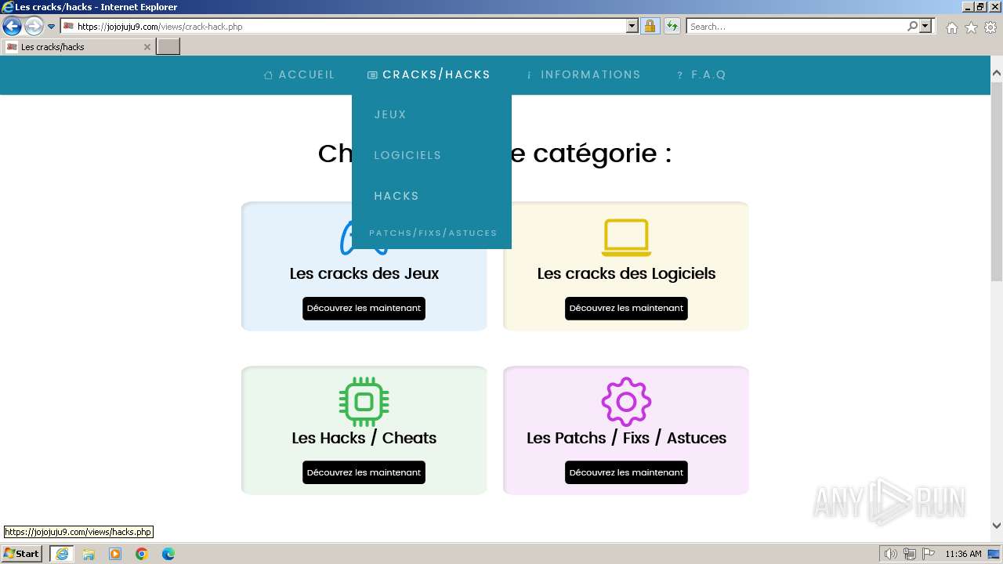Select LOGICIELS from the dropdown menu
Image resolution: width=1003 pixels, height=564 pixels.
click(407, 155)
